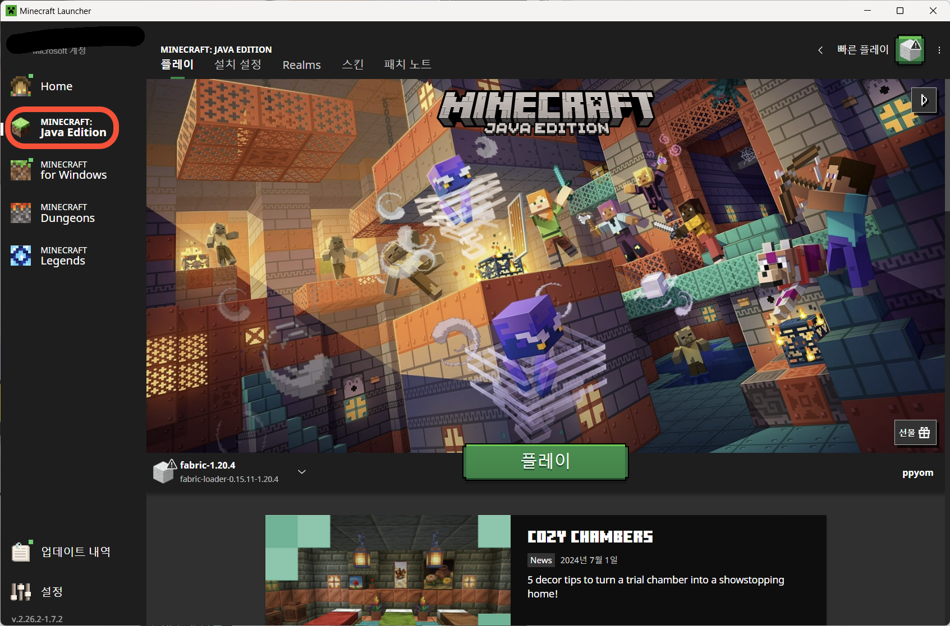Switch to the Realms tab

(x=302, y=65)
